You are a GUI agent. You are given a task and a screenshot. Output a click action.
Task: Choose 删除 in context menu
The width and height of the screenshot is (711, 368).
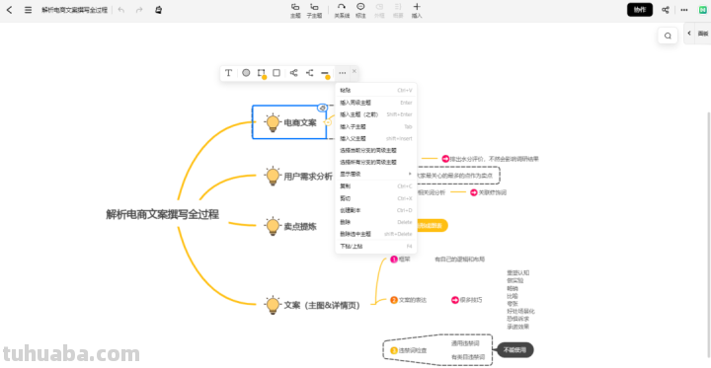pyautogui.click(x=376, y=222)
